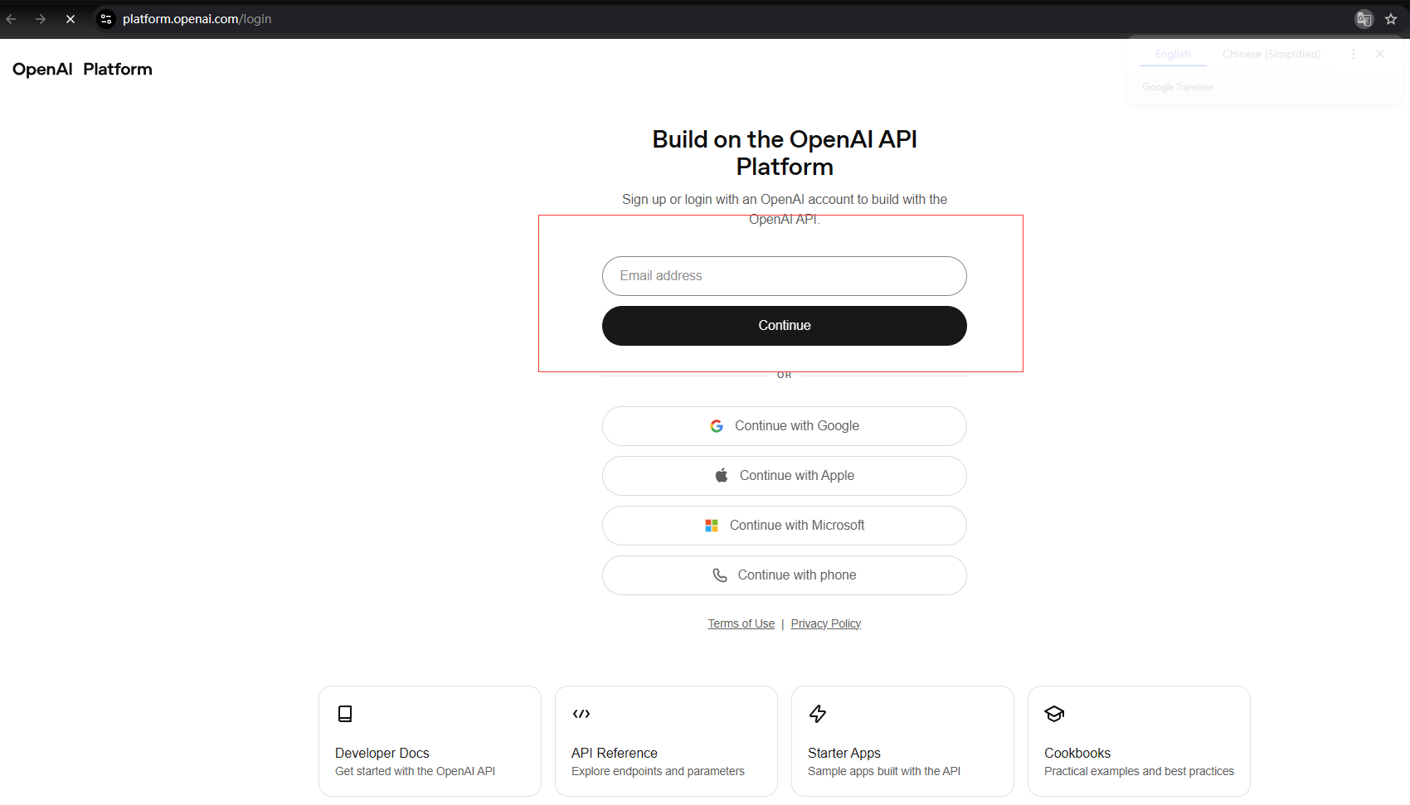
Task: Open translate options three-dot menu
Action: click(x=1354, y=54)
